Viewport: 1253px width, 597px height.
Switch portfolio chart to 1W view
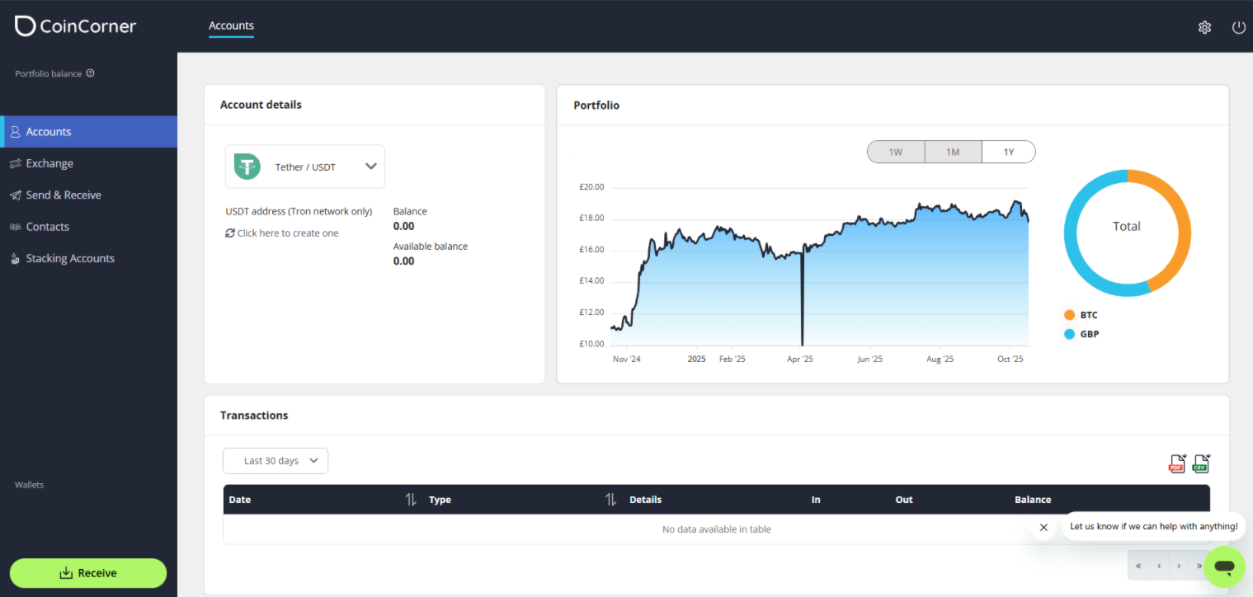click(x=896, y=151)
